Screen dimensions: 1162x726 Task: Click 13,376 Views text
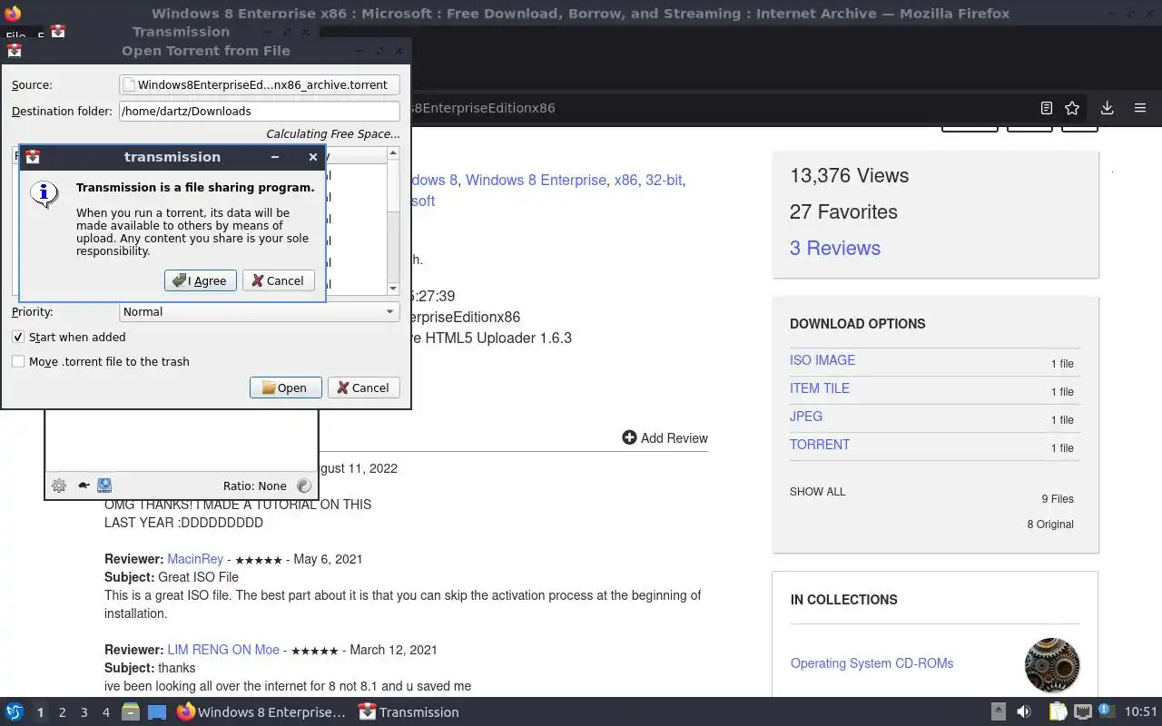[849, 176]
